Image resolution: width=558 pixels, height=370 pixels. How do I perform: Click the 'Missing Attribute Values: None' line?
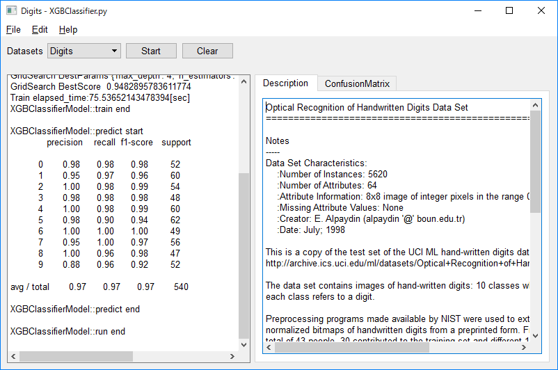[x=340, y=207]
